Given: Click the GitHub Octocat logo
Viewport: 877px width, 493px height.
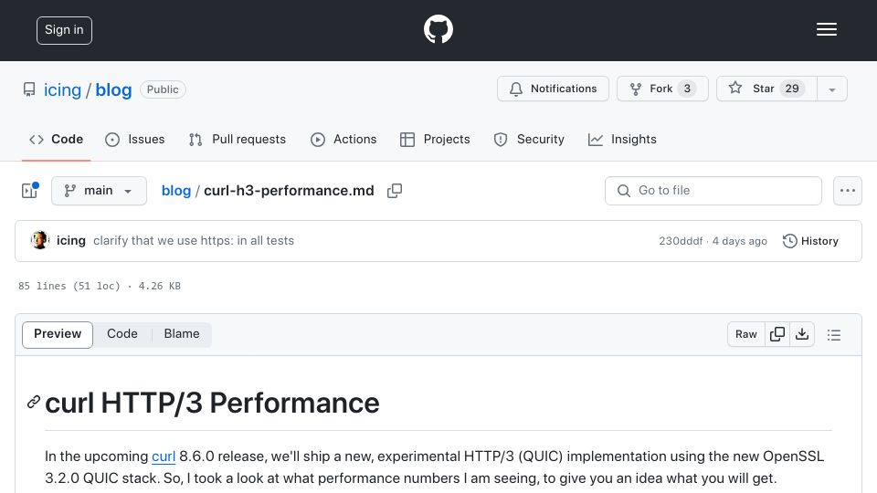Looking at the screenshot, I should tap(438, 29).
